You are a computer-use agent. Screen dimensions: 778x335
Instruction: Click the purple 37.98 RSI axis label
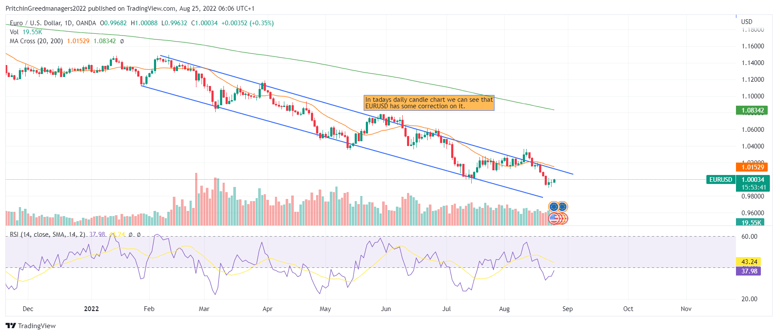(x=749, y=271)
